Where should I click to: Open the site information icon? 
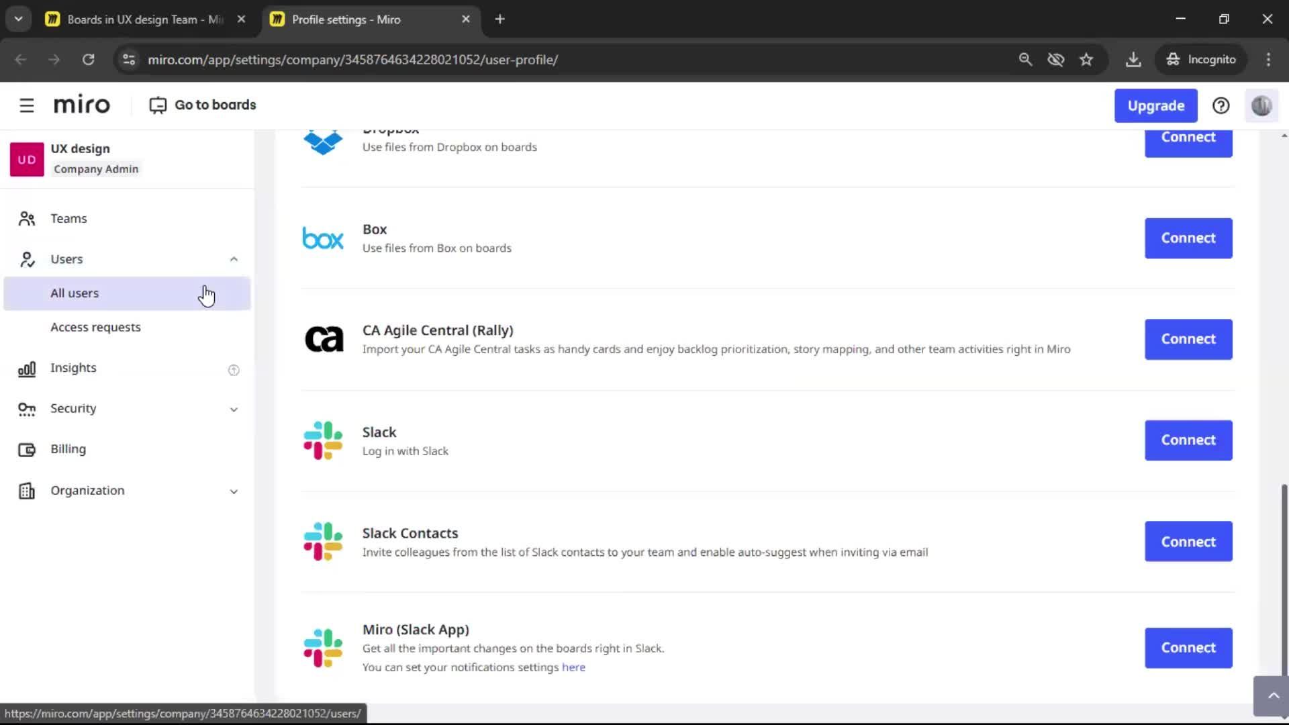[x=129, y=60]
